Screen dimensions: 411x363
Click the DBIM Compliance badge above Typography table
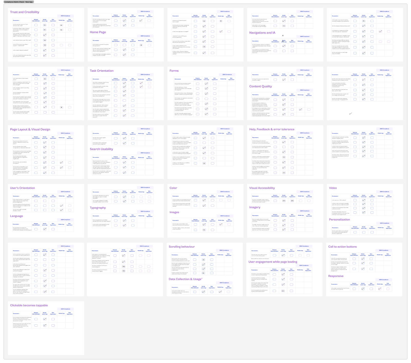(145, 212)
